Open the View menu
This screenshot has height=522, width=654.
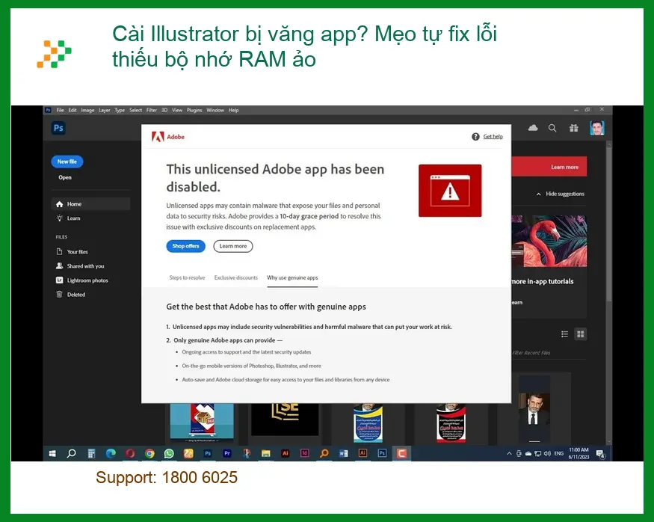(177, 110)
